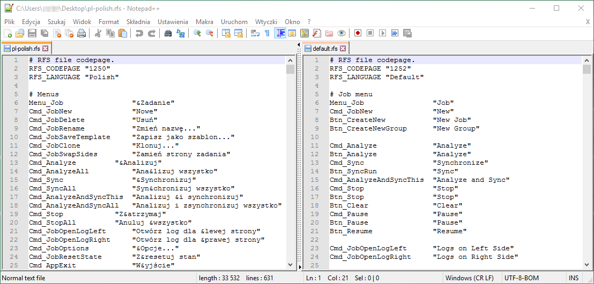Open the Okno menu
This screenshot has height=284, width=594.
pos(293,22)
